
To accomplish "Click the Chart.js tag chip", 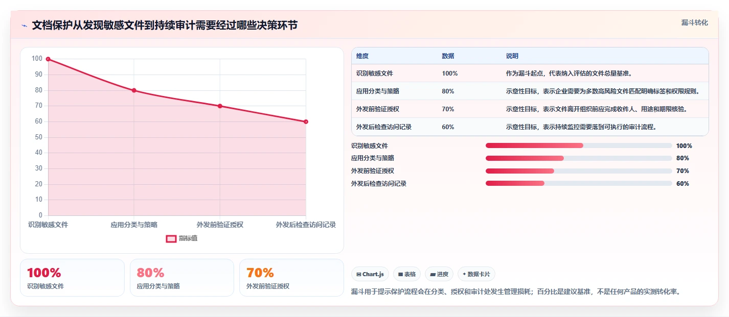I will pos(370,274).
